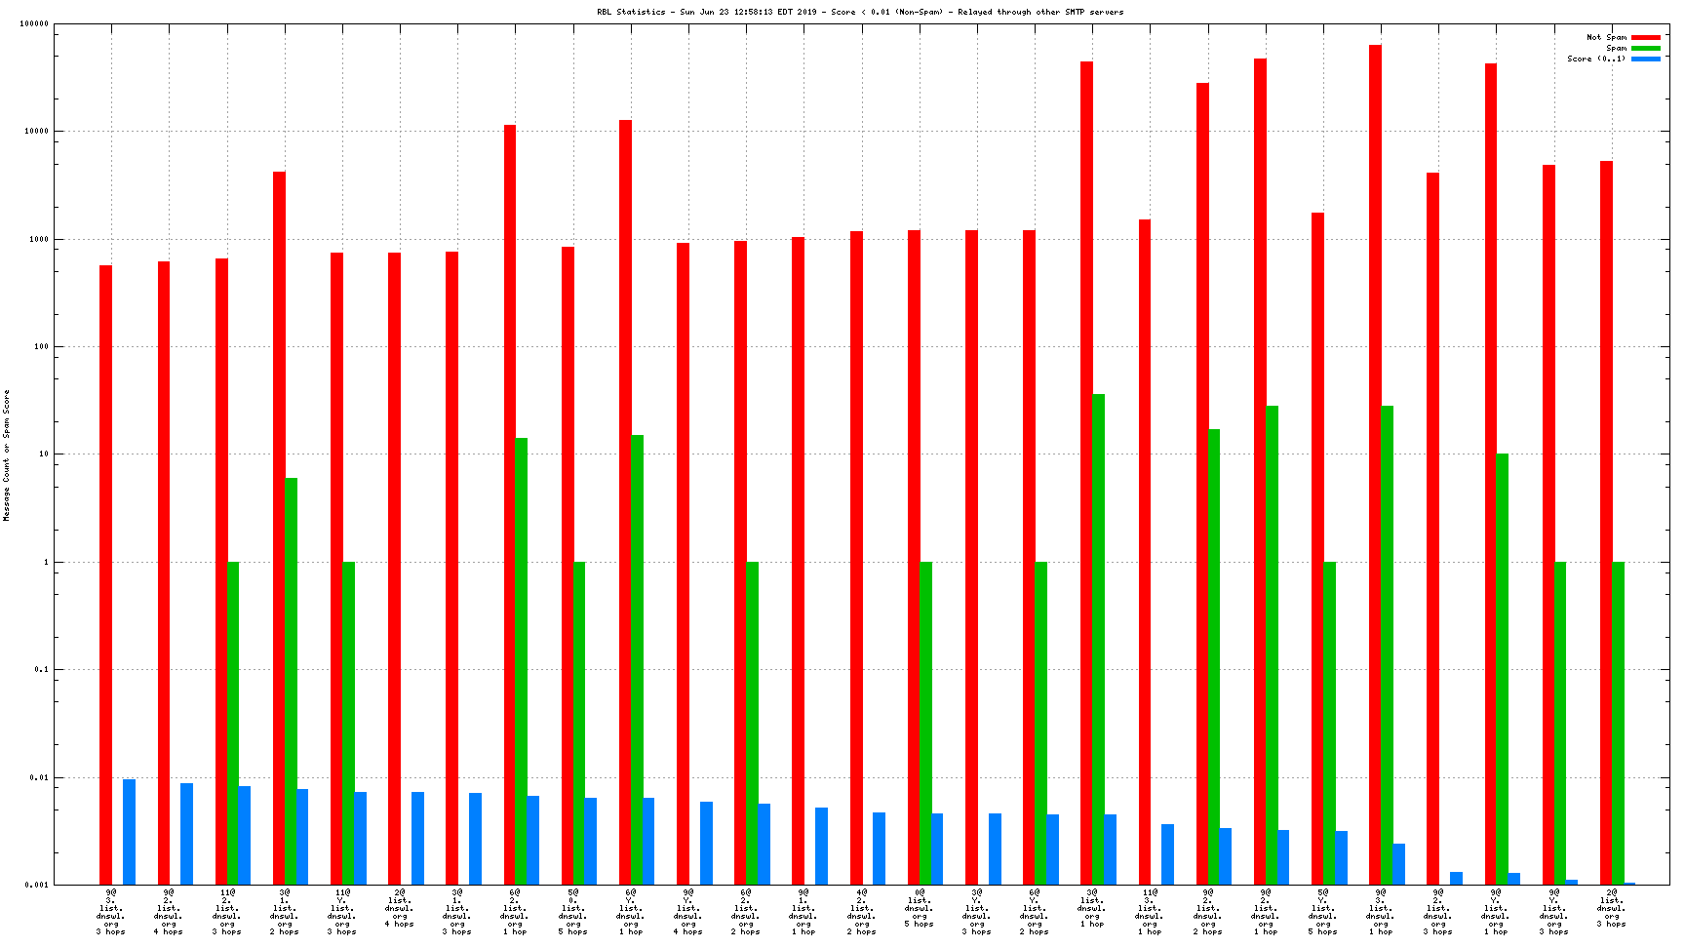The image size is (1685, 948).
Task: Click the tallest green Spam bar
Action: coord(1098,639)
